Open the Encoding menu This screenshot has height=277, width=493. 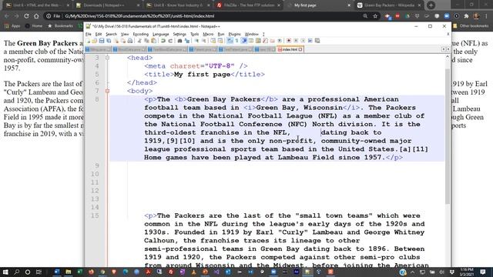(x=140, y=34)
